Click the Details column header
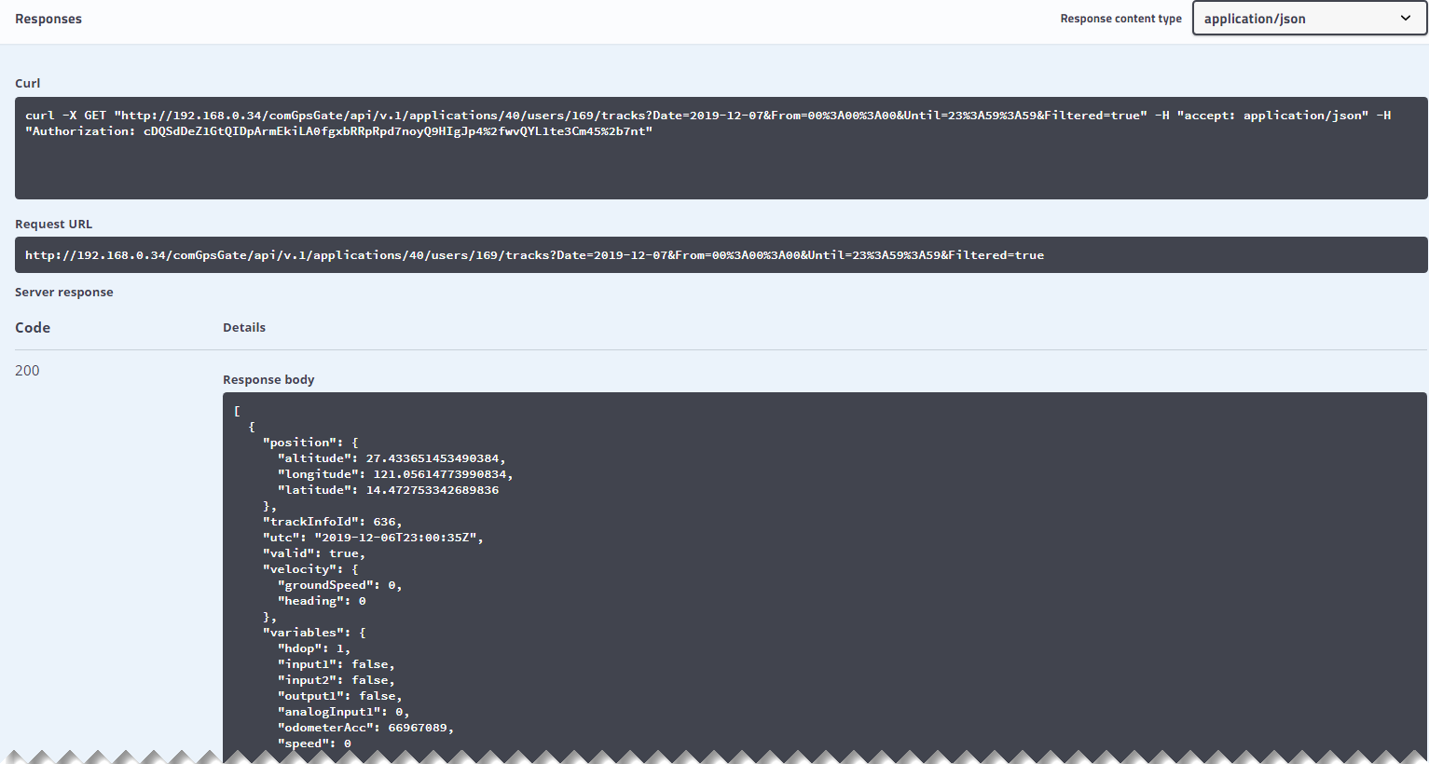The width and height of the screenshot is (1429, 764). coord(244,327)
